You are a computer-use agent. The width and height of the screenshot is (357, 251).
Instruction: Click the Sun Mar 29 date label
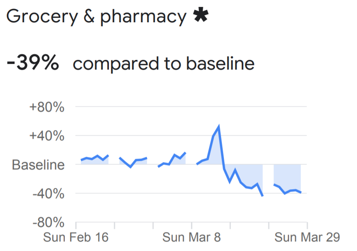coord(307,237)
